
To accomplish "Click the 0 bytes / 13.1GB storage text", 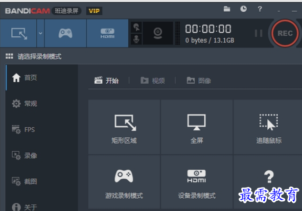I will 210,40.
